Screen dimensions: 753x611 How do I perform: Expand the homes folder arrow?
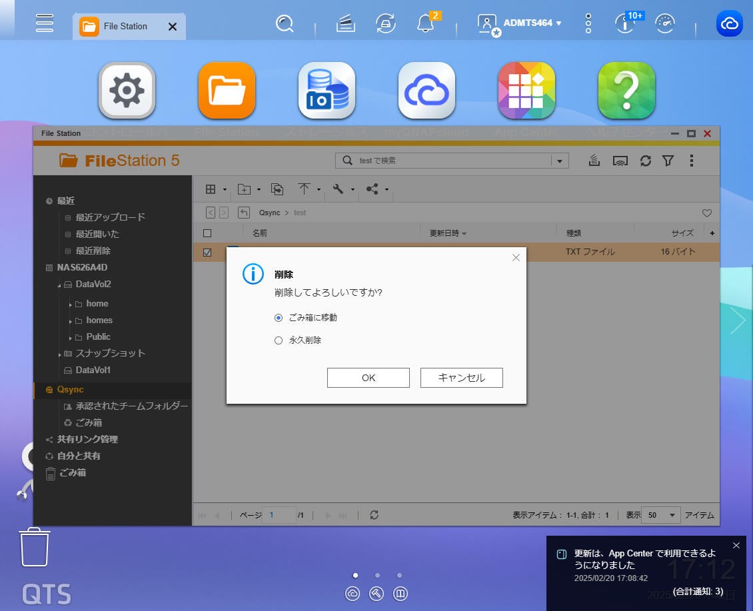point(70,321)
